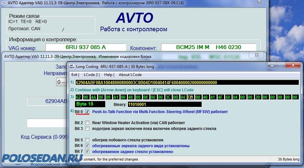Uncheck Bit 6 heated rear-view mirrors
This screenshot has width=304, height=168.
click(x=87, y=146)
